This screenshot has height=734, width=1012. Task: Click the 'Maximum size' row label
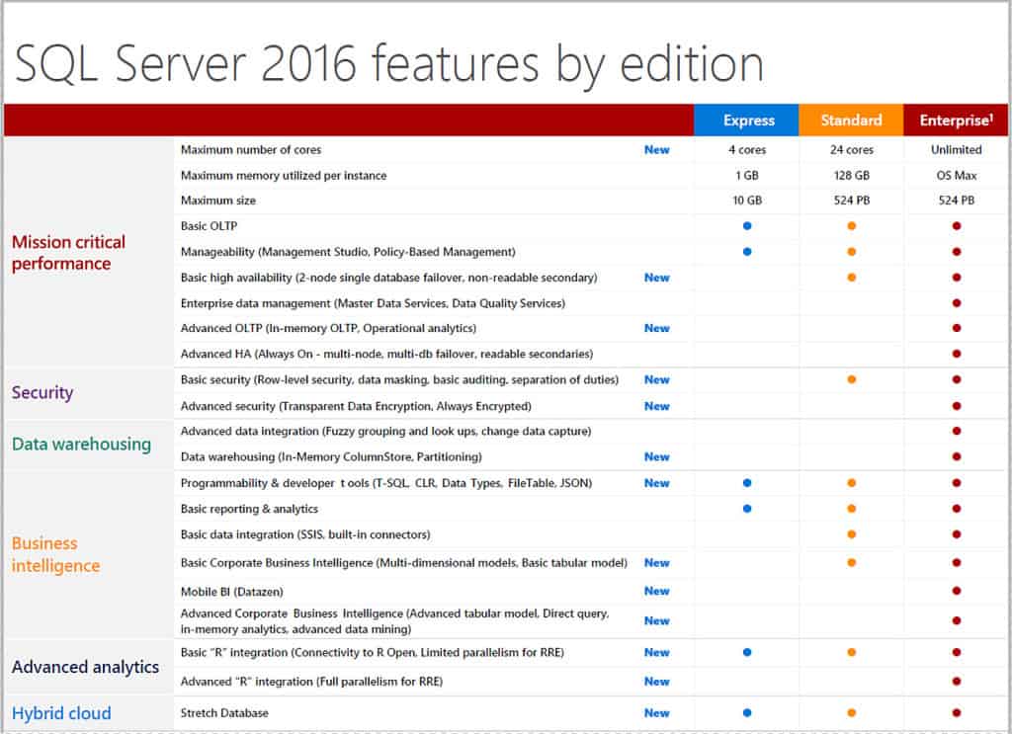tap(218, 201)
